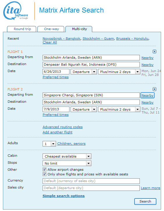This screenshot has width=164, height=211.
Task: Uncheck Only show flights with available seats
Action: click(44, 174)
